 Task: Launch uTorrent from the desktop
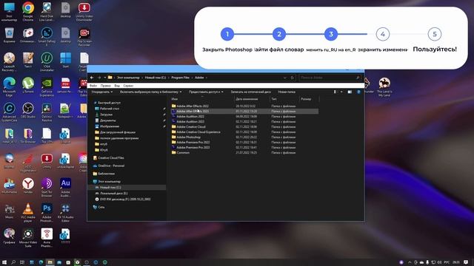28,86
